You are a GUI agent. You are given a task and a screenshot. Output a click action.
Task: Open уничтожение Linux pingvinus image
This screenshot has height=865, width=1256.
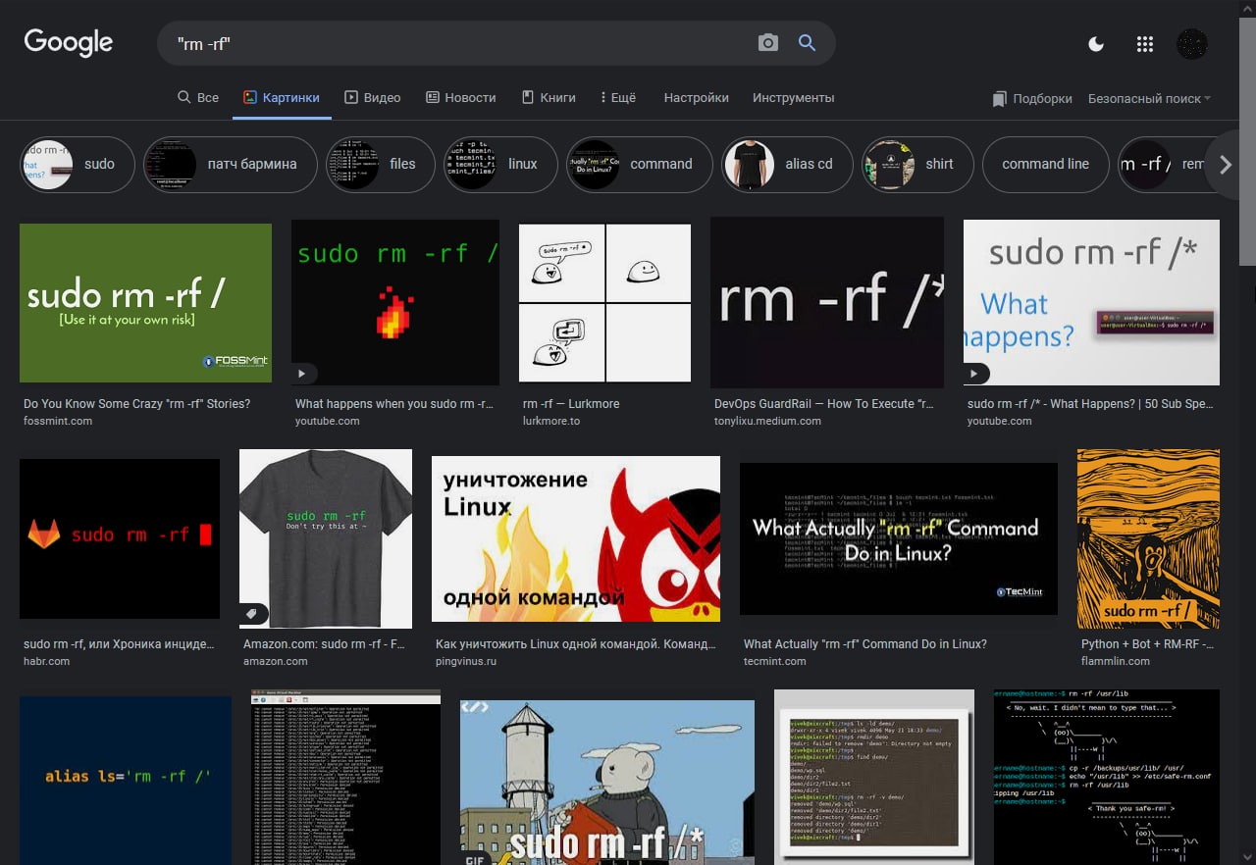coord(576,538)
